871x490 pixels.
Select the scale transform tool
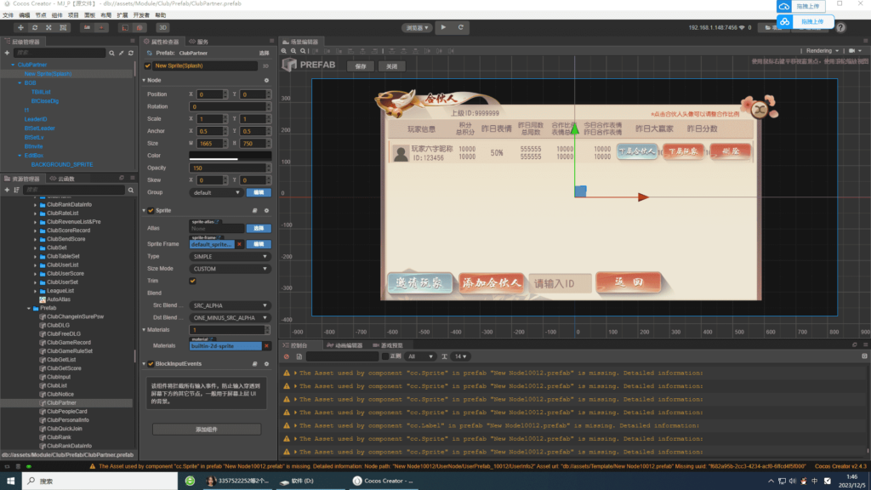(x=48, y=27)
